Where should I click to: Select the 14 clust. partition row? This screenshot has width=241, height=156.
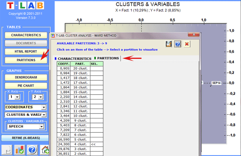click(80, 97)
